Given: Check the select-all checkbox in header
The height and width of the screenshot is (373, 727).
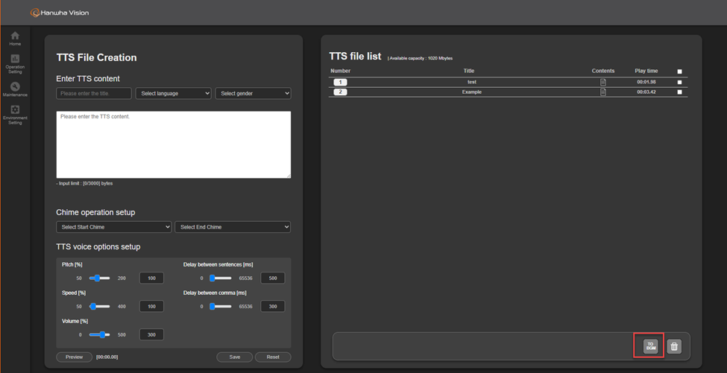Looking at the screenshot, I should (679, 71).
